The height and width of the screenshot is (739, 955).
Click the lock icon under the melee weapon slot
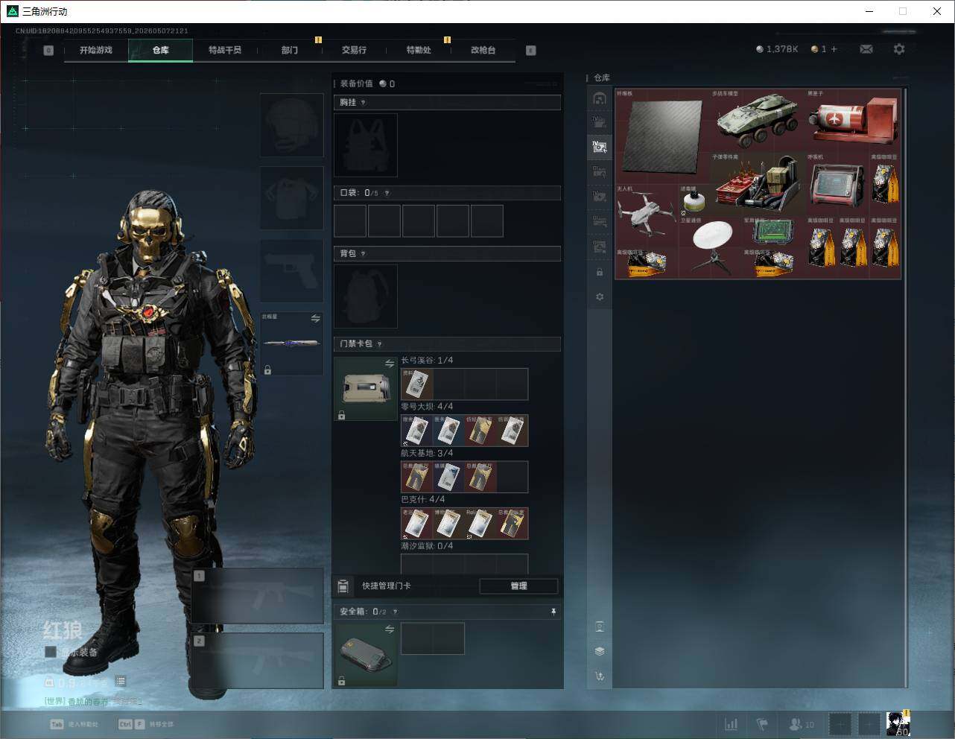(x=267, y=369)
